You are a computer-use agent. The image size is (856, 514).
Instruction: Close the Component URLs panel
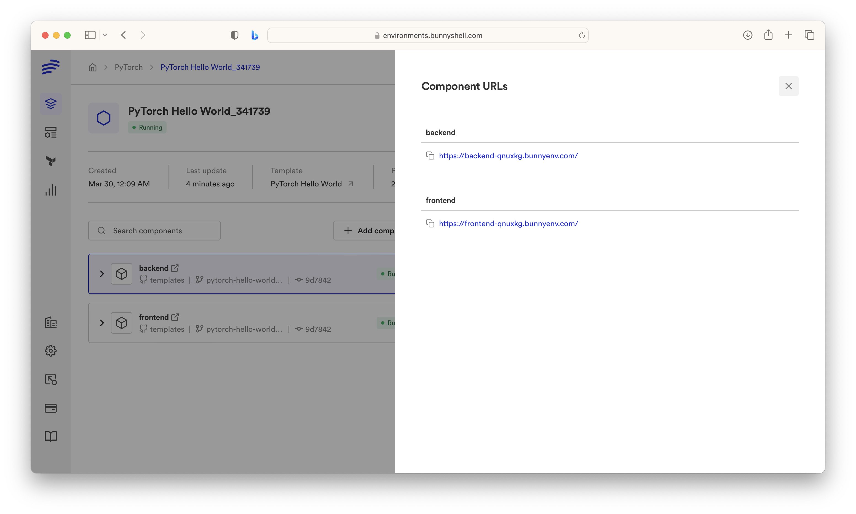pos(788,86)
